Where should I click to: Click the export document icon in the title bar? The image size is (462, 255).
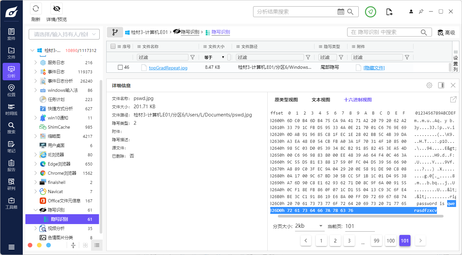389,11
